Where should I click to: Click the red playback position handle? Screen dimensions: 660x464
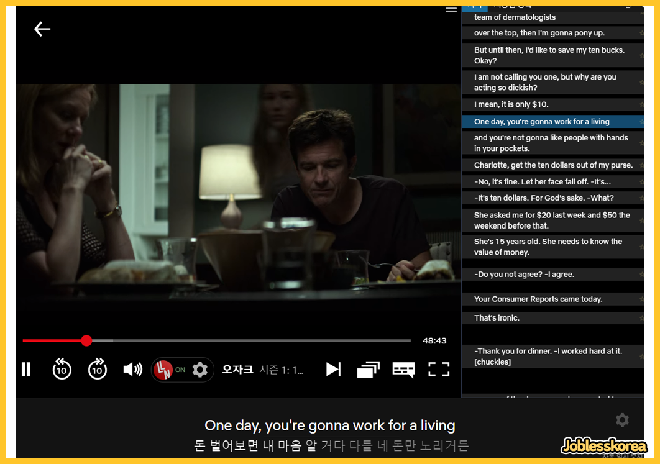[86, 340]
